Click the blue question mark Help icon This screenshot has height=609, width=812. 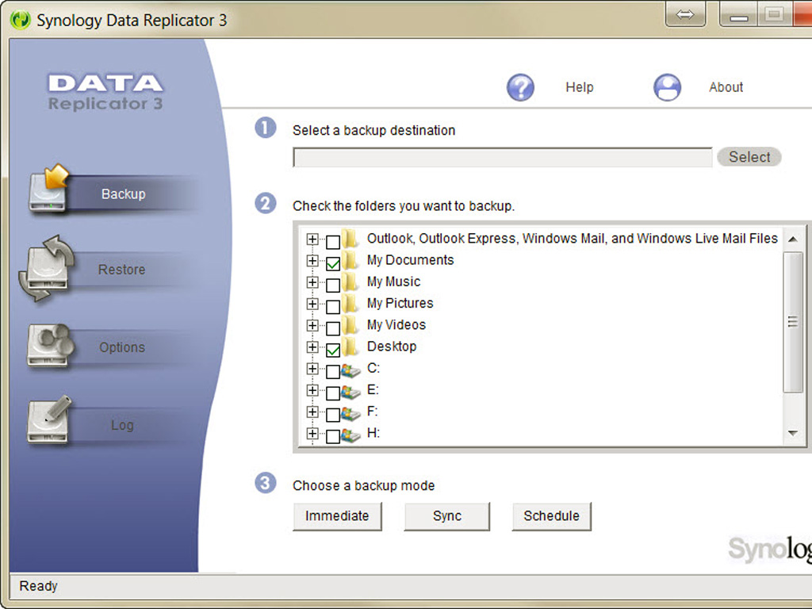tap(520, 87)
